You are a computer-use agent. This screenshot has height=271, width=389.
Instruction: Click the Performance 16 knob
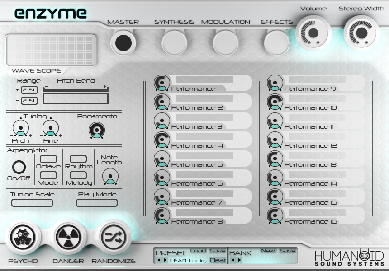275,215
